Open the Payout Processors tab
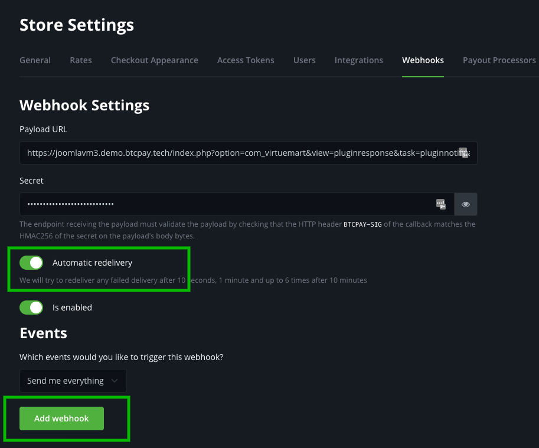Image resolution: width=539 pixels, height=448 pixels. point(499,60)
